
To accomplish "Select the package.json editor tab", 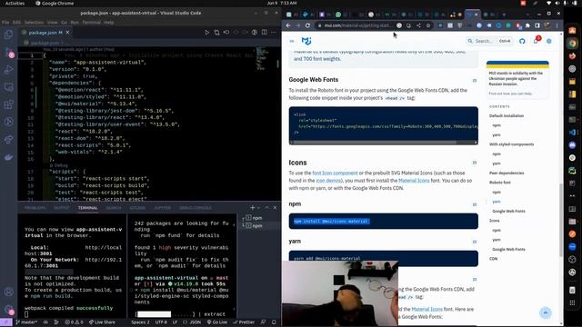I will pos(45,33).
